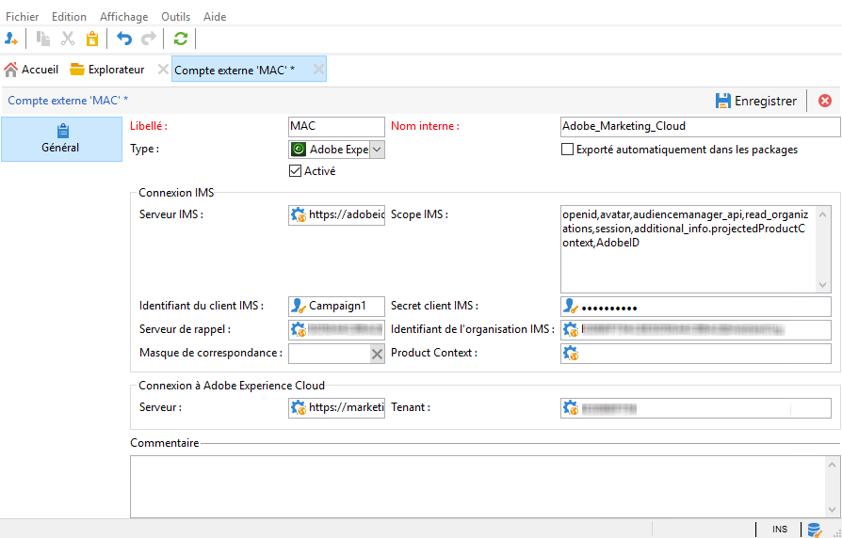Open the Affichage menu

pyautogui.click(x=124, y=17)
